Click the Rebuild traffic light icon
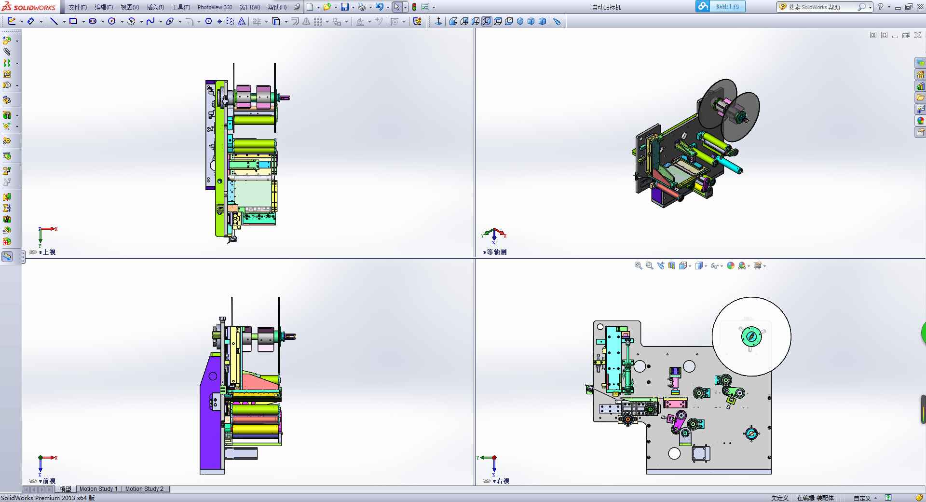Image resolution: width=926 pixels, height=502 pixels. (x=414, y=7)
